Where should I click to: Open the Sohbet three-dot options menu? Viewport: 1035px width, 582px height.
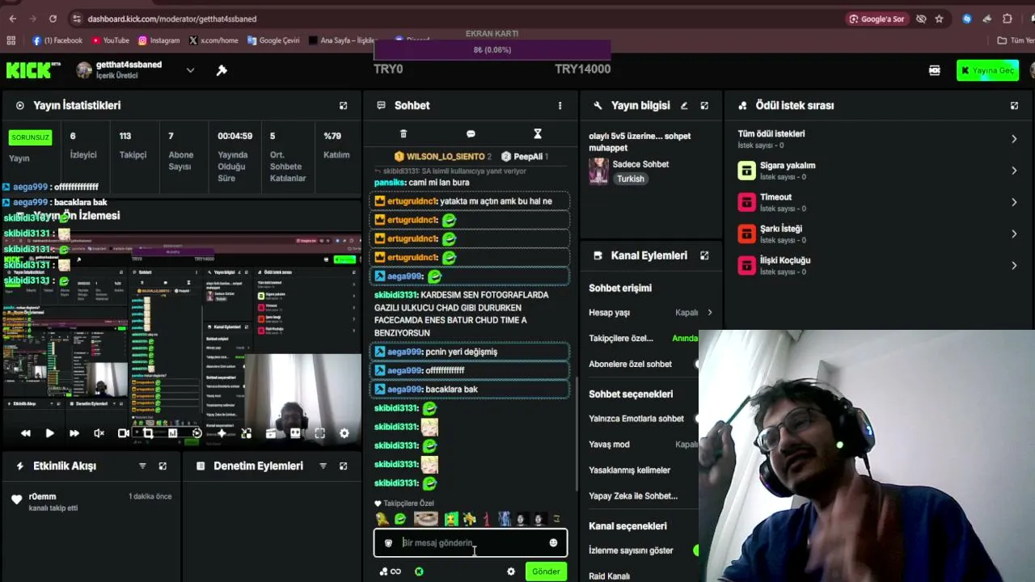[x=560, y=105]
